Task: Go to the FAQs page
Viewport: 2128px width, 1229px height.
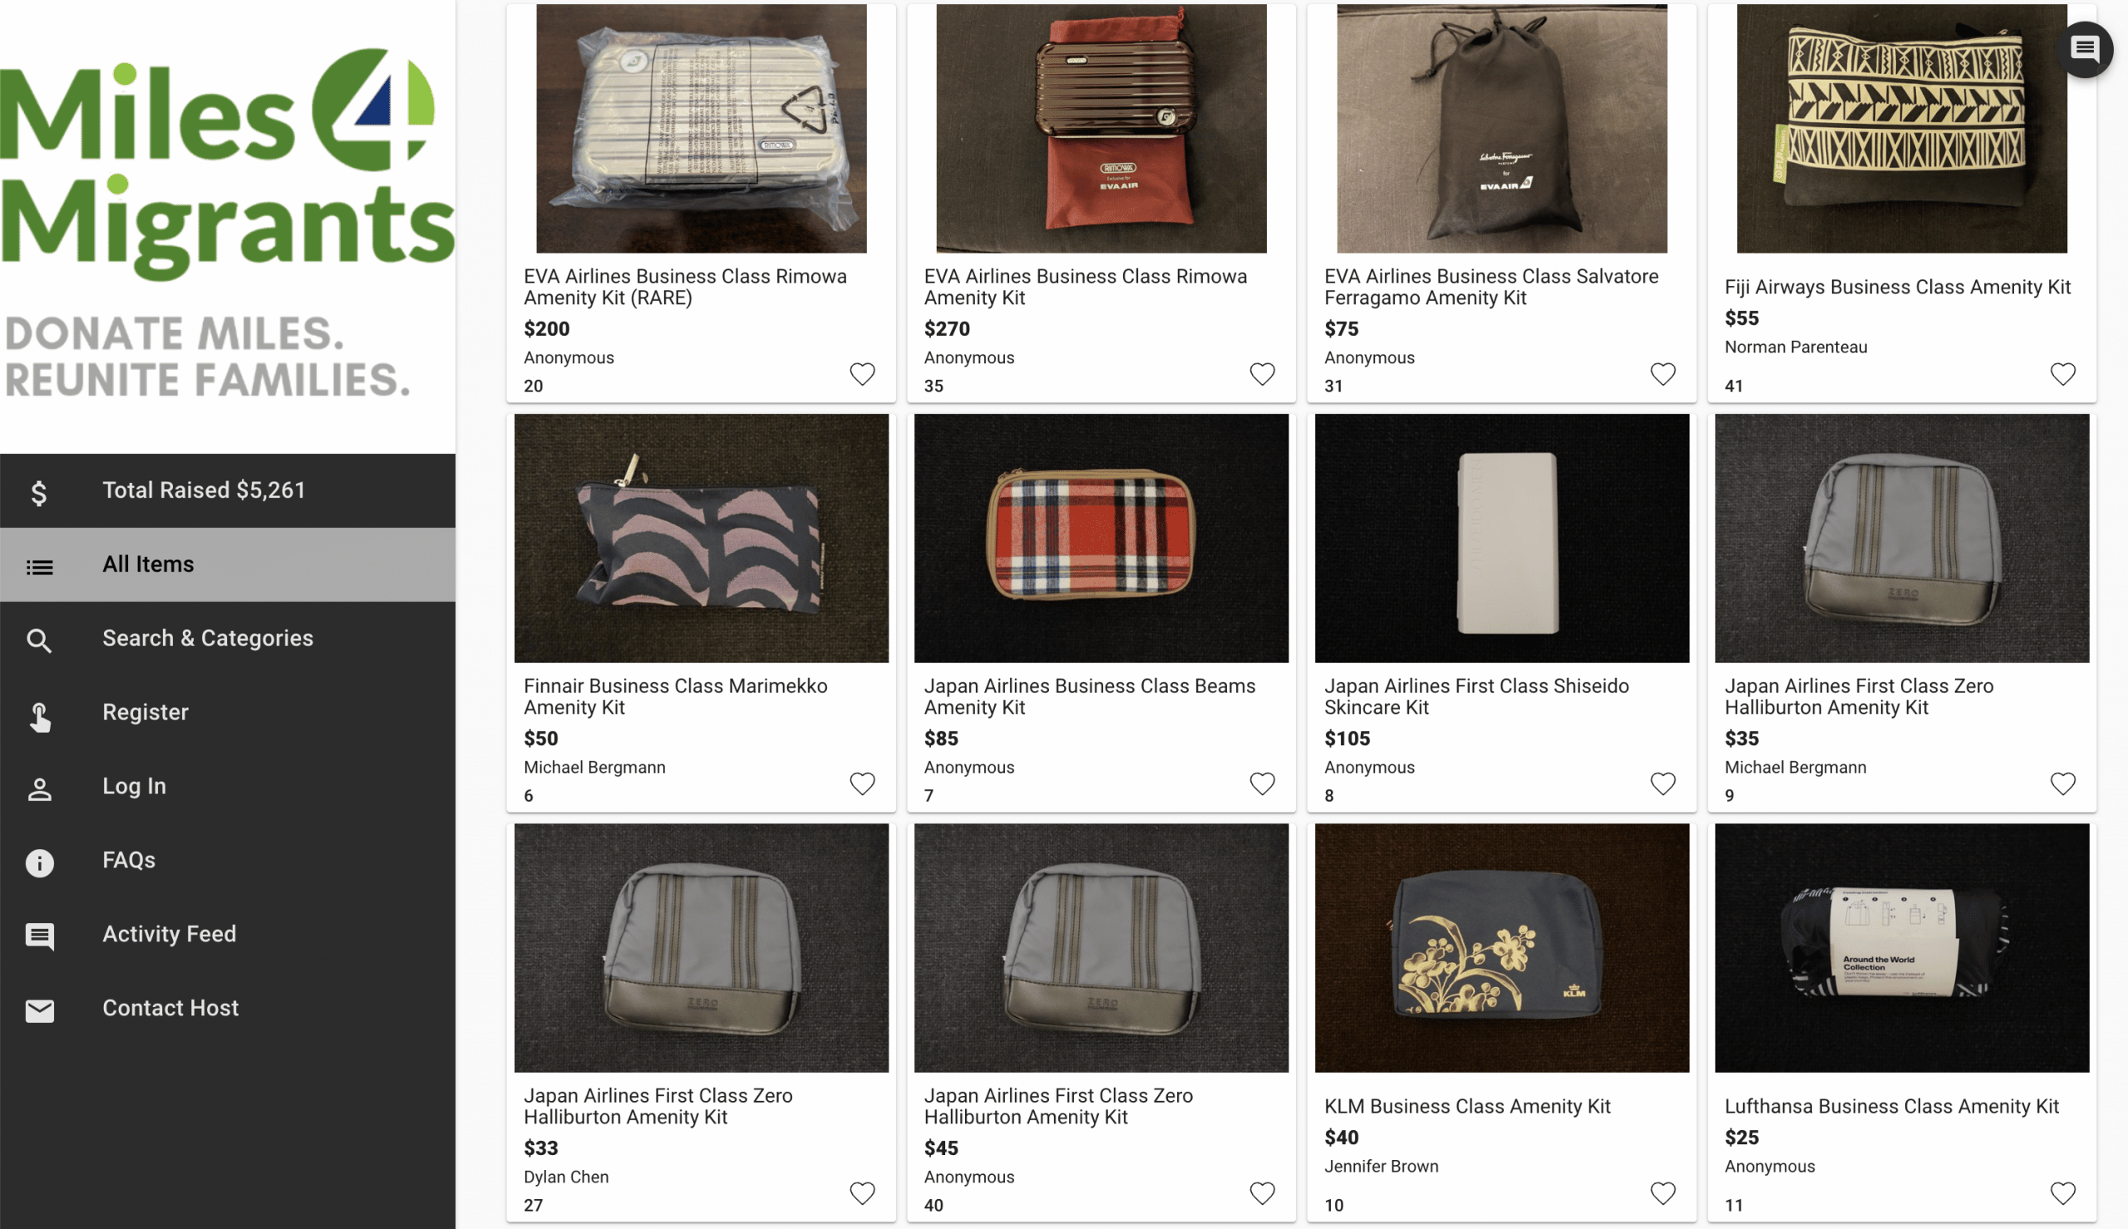Action: tap(129, 859)
